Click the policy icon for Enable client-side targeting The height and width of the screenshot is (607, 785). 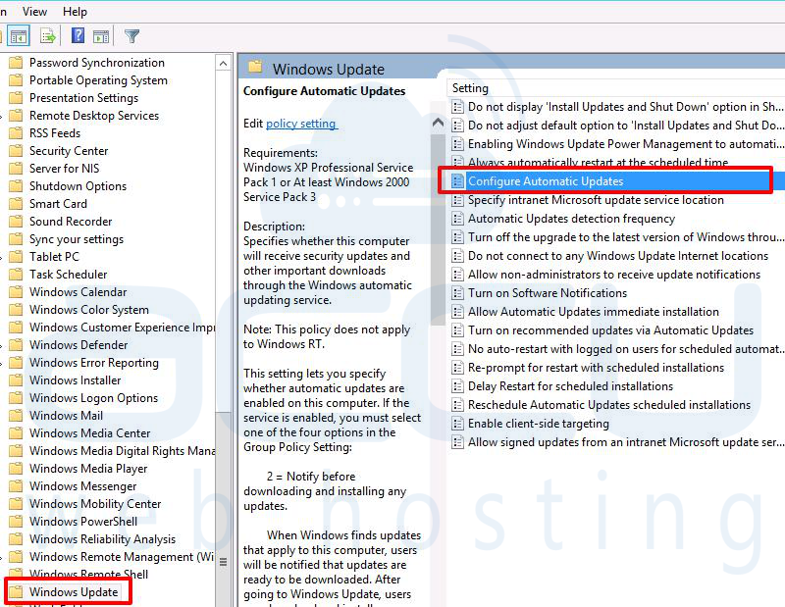tap(457, 424)
